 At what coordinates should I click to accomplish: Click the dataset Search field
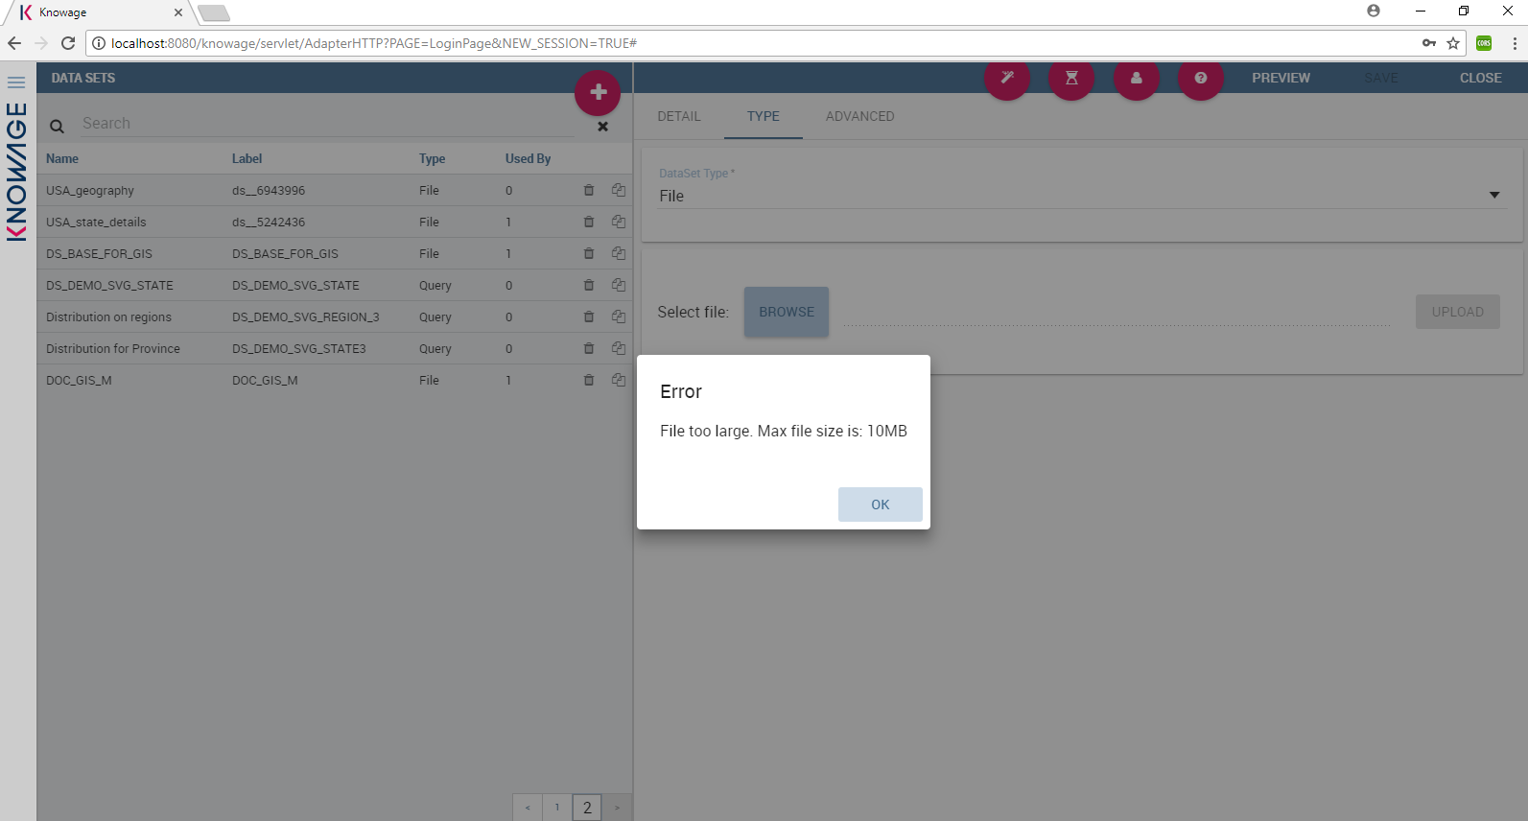point(326,124)
